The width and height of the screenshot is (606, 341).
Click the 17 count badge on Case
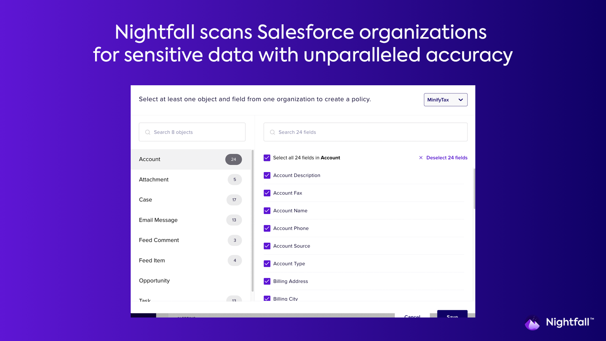click(x=234, y=200)
